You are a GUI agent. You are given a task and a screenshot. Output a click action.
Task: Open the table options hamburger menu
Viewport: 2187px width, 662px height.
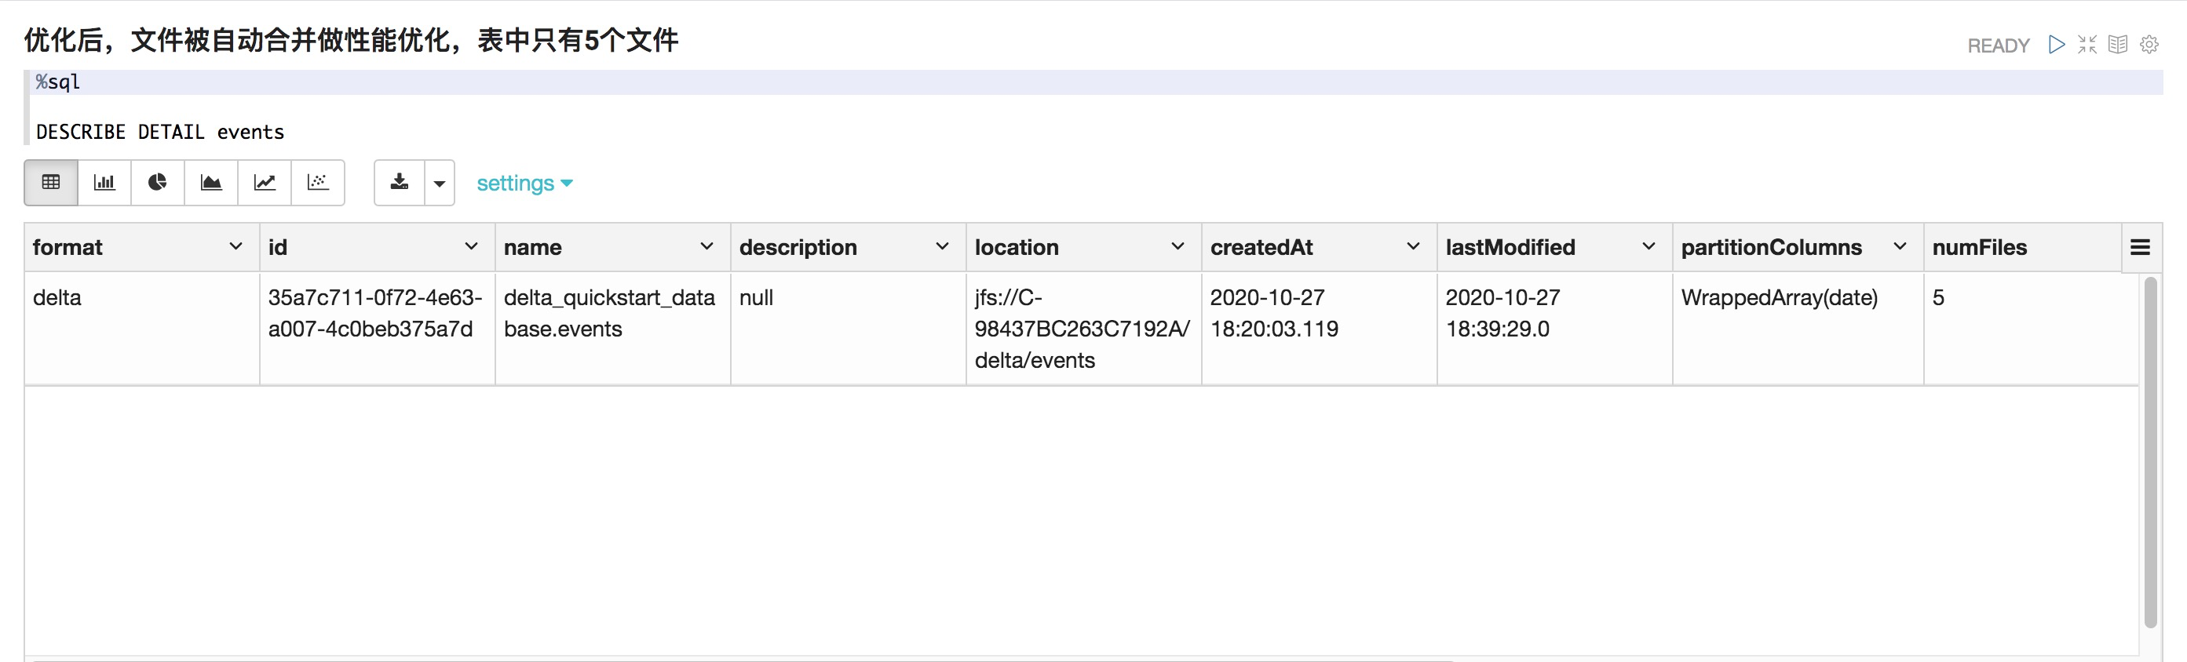pos(2142,247)
